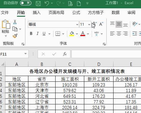Switch to the 公式 ribbon tab
Viewport: 141px width, 113px height.
point(76,13)
